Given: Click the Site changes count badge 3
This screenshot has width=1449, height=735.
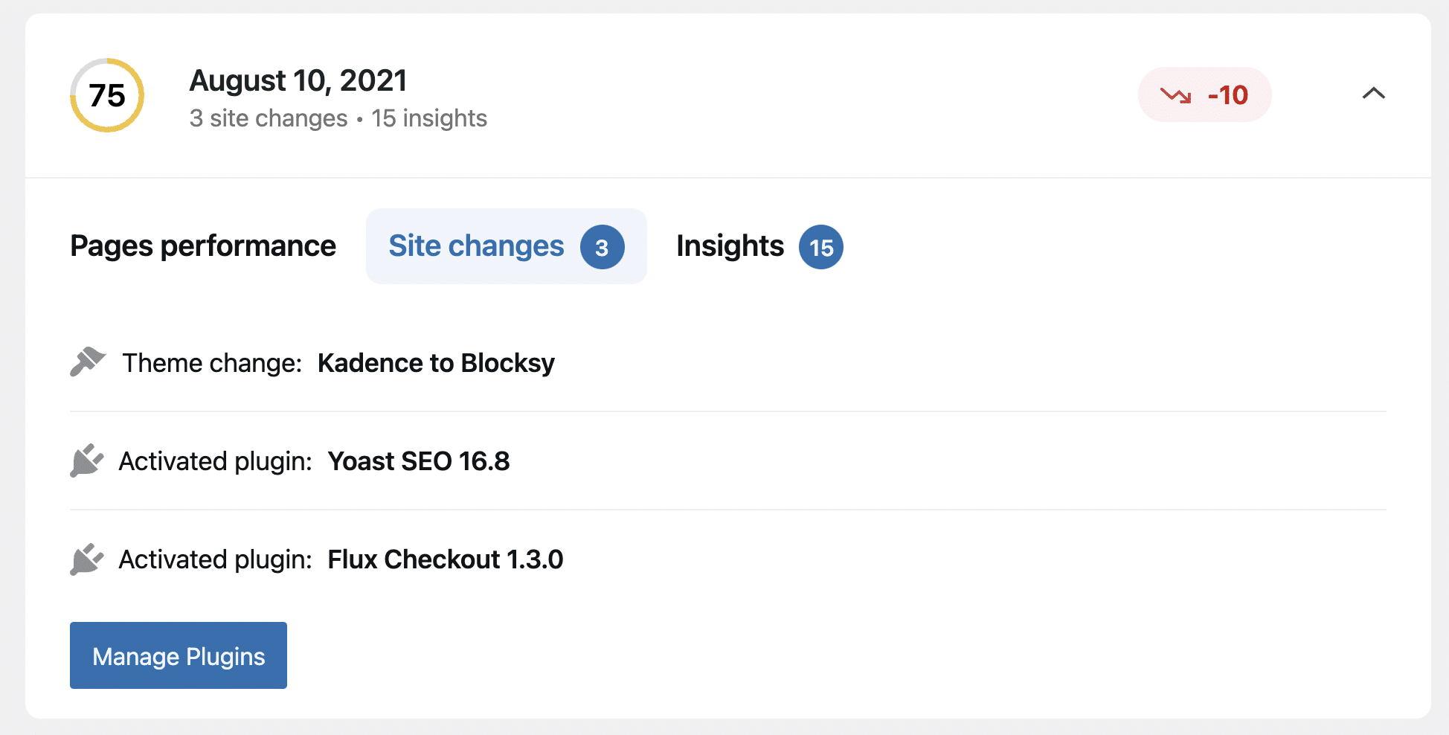Looking at the screenshot, I should tap(602, 247).
